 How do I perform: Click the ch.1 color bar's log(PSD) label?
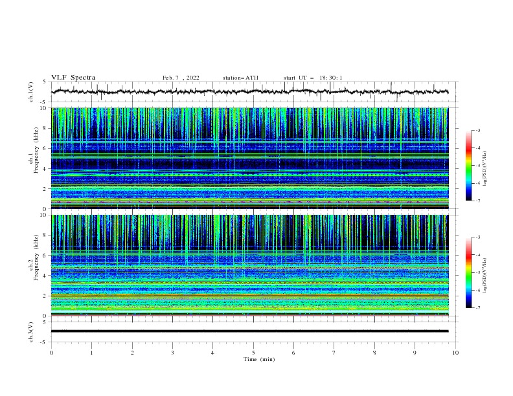coord(485,169)
